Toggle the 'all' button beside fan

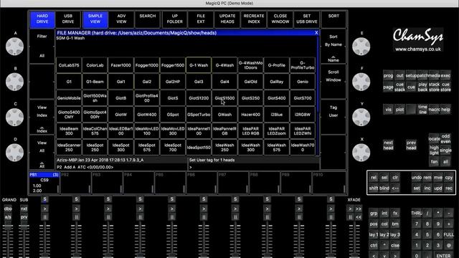445,162
